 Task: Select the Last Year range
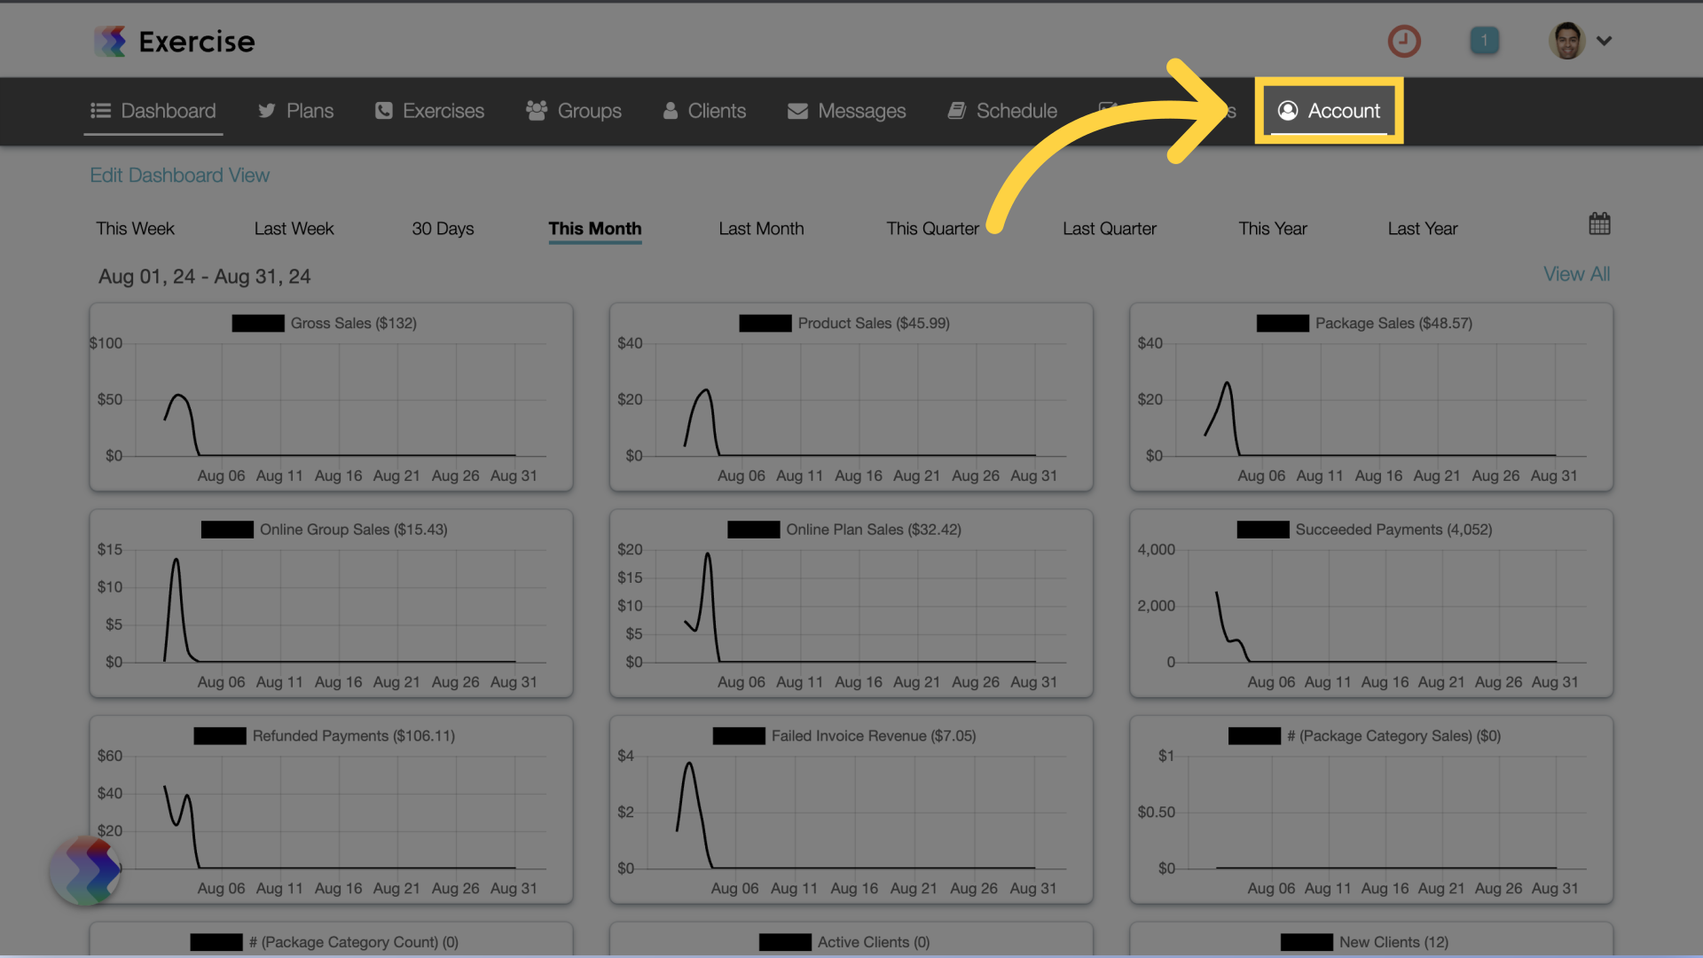pyautogui.click(x=1423, y=229)
